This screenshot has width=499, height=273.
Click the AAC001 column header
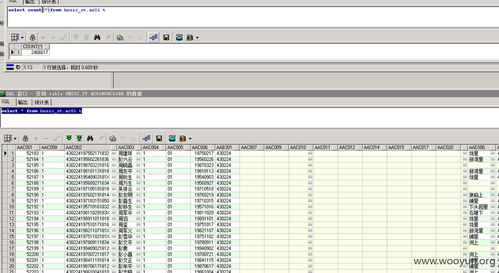(x=28, y=147)
